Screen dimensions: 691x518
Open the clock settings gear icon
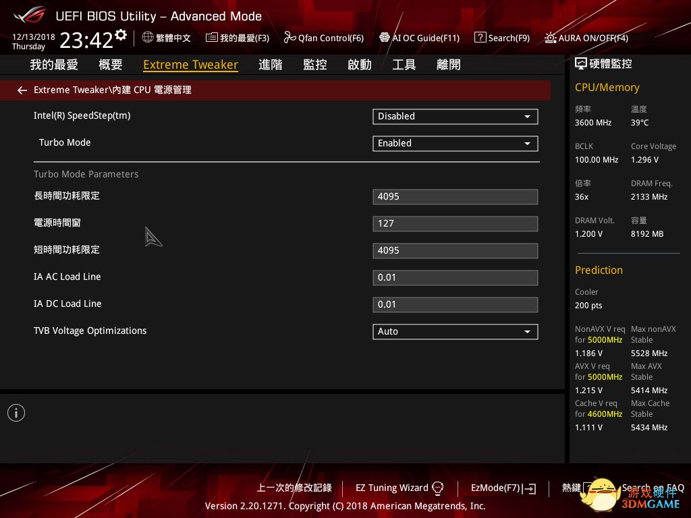121,35
